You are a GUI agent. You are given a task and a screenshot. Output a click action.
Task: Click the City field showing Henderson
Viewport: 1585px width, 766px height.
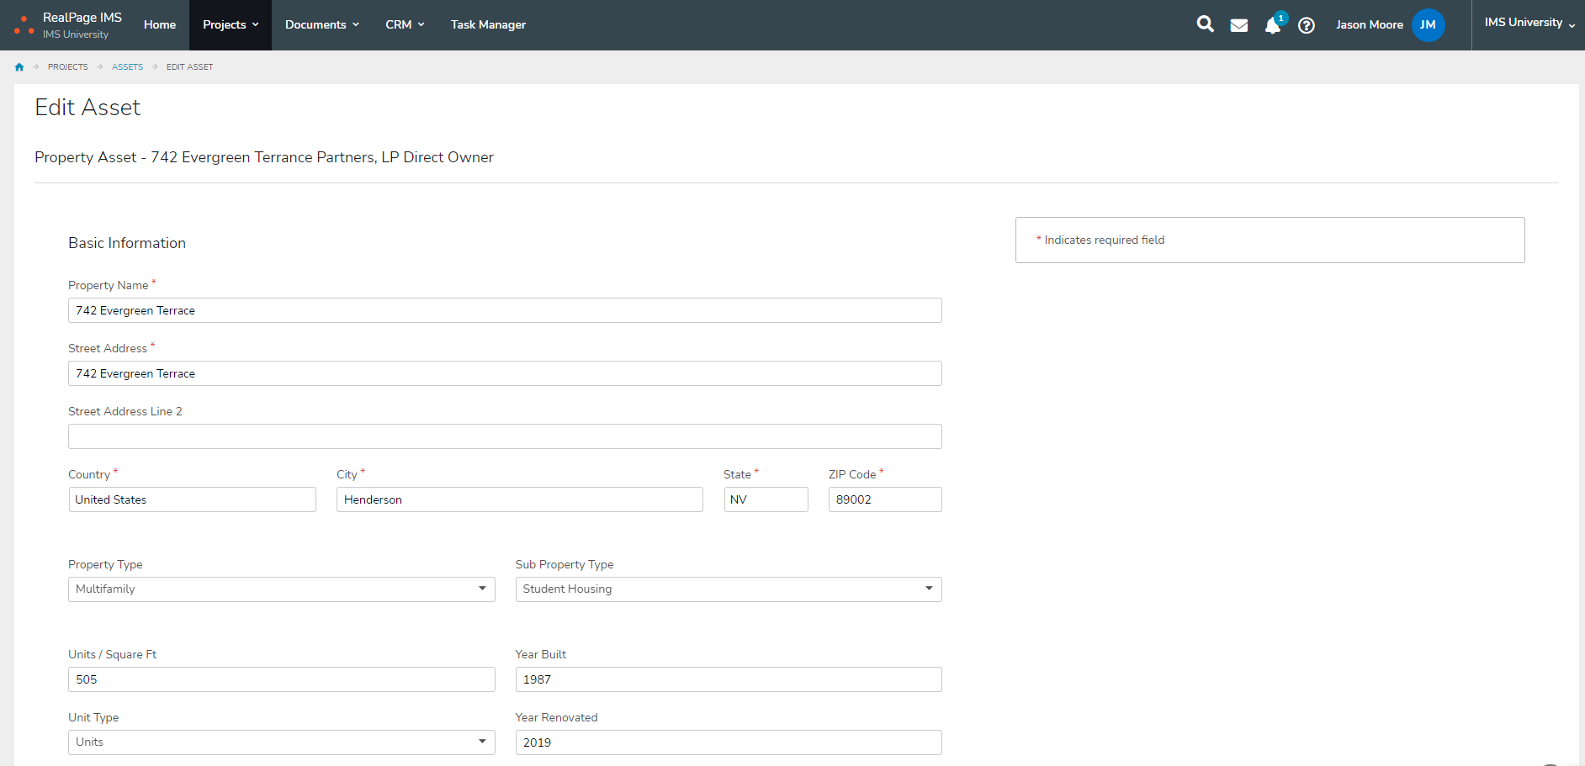[520, 499]
